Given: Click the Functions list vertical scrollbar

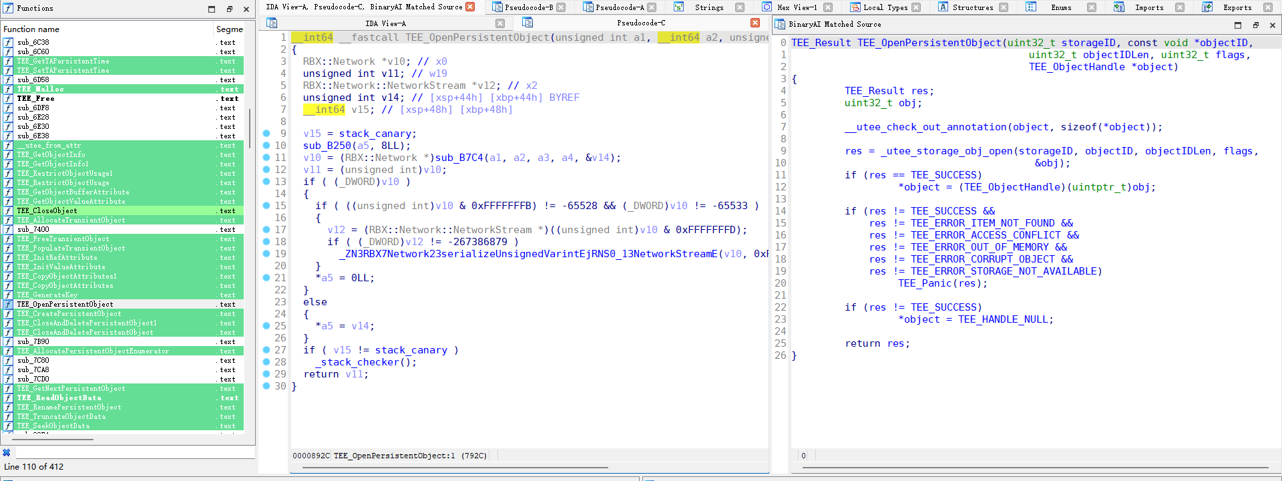Looking at the screenshot, I should tap(250, 127).
